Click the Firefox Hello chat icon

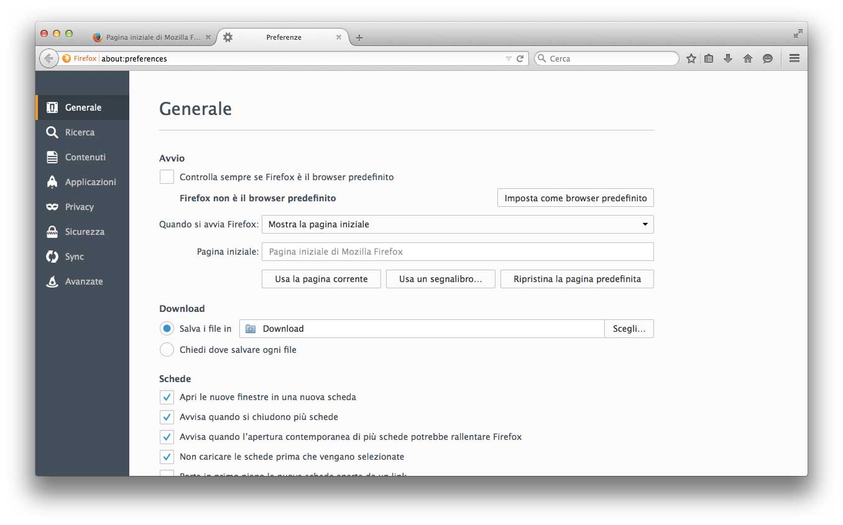pyautogui.click(x=768, y=58)
